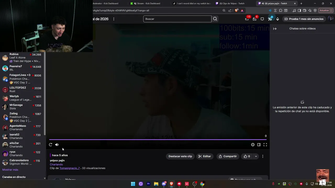This screenshot has height=188, width=335.
Task: Open the Leo AI sparkle icon
Action: point(310,10)
